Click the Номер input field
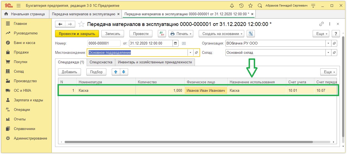 (104, 43)
